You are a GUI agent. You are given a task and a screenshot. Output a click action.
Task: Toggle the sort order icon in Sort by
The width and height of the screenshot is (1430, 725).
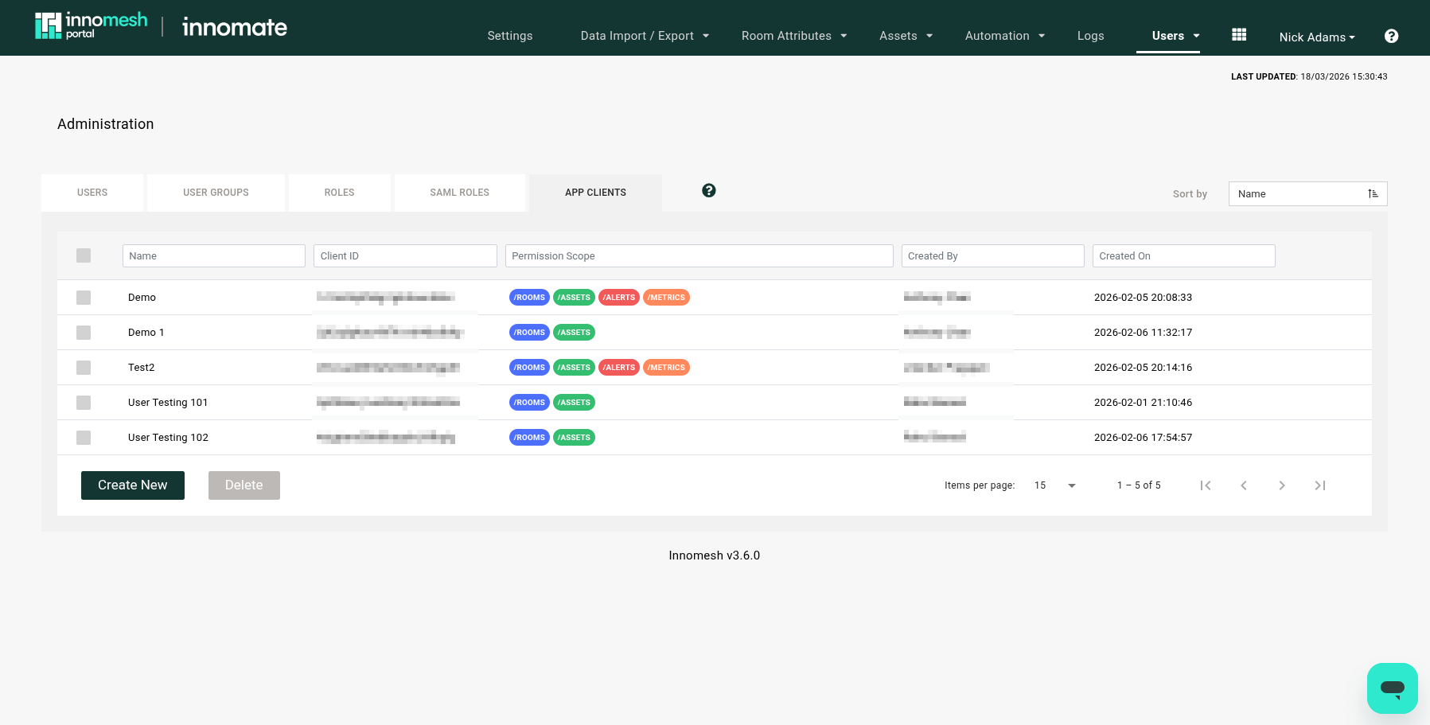pyautogui.click(x=1373, y=193)
